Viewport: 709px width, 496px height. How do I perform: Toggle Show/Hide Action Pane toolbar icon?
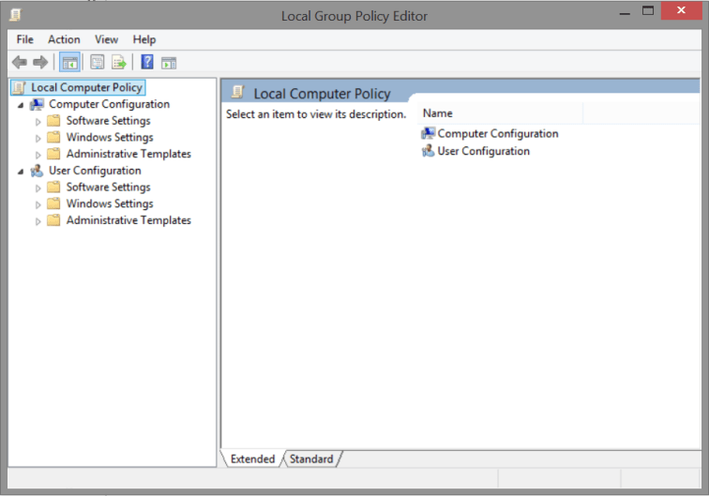tap(169, 63)
